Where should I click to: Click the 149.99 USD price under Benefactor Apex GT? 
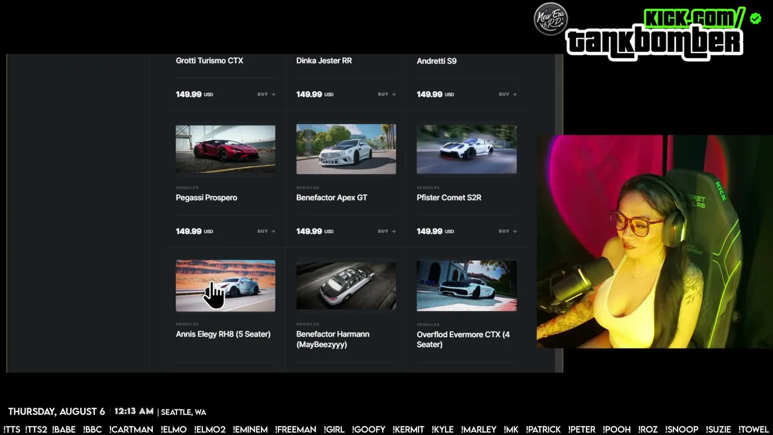[315, 231]
